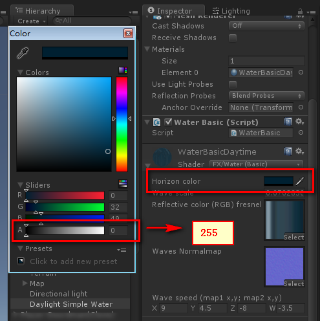The image size is (320, 321).
Task: Collapse the Materials foldout
Action: (147, 49)
